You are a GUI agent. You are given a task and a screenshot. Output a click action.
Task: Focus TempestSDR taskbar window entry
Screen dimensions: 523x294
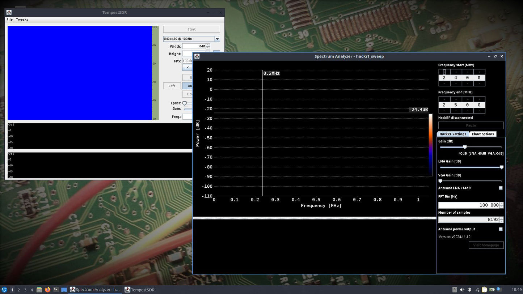coord(140,290)
